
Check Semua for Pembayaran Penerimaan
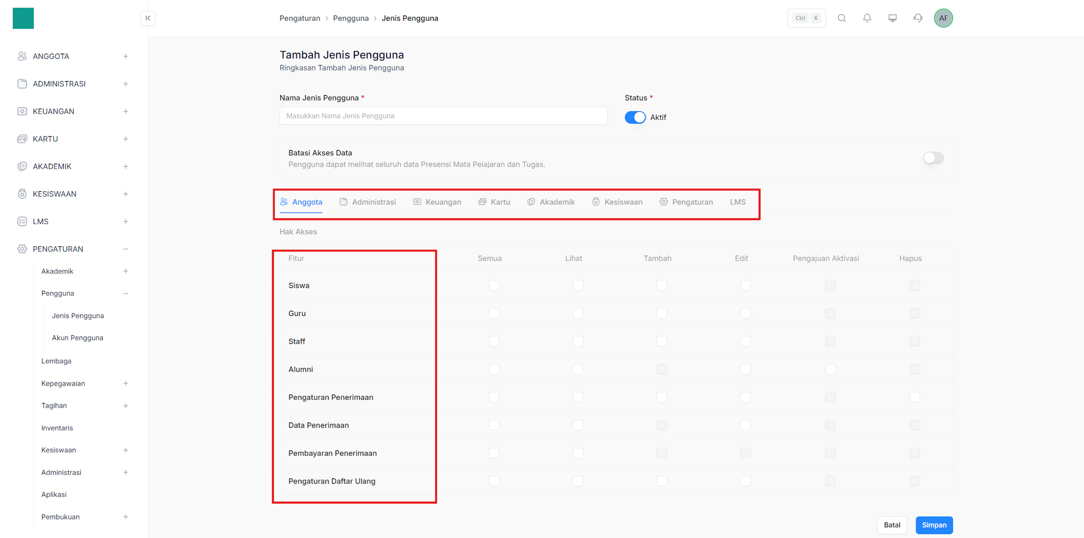tap(494, 453)
